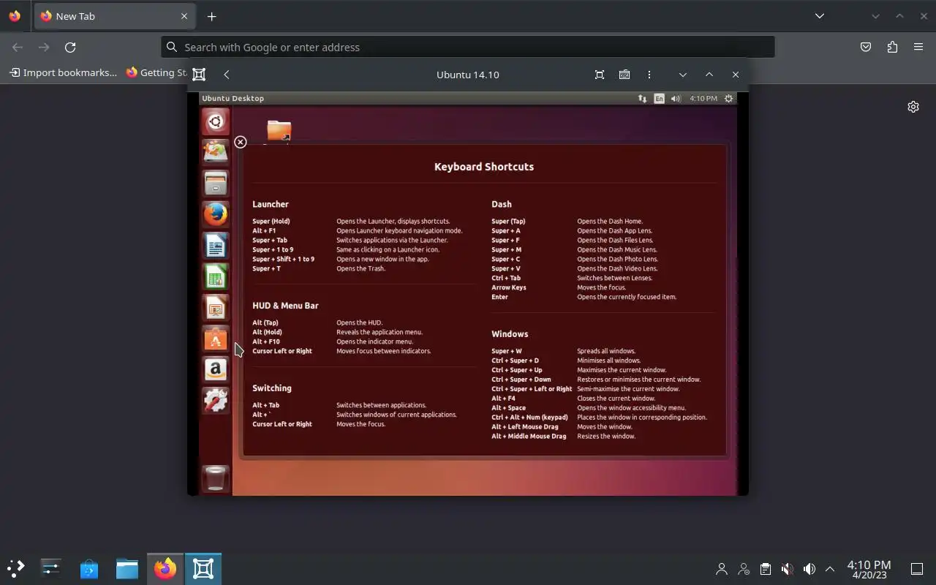The width and height of the screenshot is (936, 585).
Task: Open Save to Pocket button
Action: pos(866,47)
